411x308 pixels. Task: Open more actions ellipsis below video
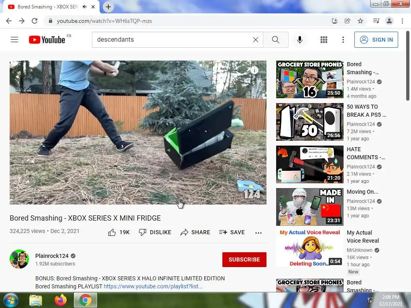click(x=258, y=233)
